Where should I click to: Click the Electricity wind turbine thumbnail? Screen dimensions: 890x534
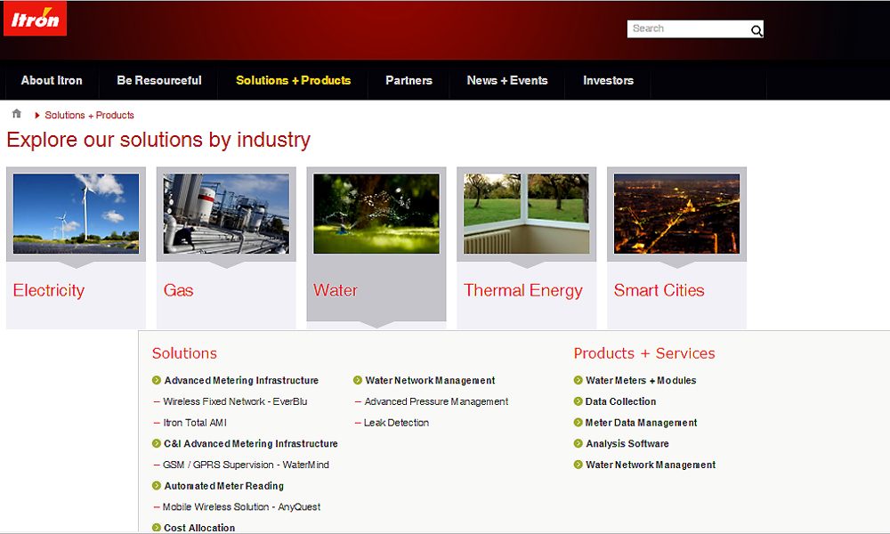coord(76,214)
